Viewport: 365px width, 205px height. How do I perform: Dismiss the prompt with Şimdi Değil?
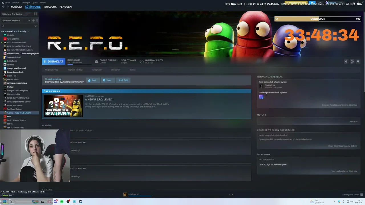pyautogui.click(x=123, y=80)
